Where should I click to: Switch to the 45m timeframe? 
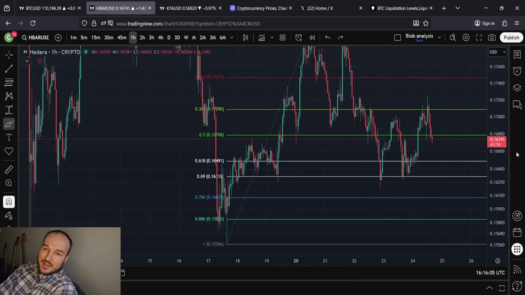[x=122, y=37]
